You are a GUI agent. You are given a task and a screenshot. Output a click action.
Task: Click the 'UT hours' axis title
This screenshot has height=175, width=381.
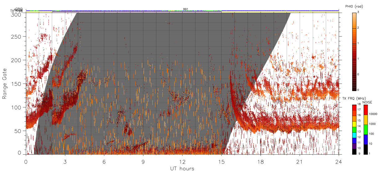coord(182,169)
